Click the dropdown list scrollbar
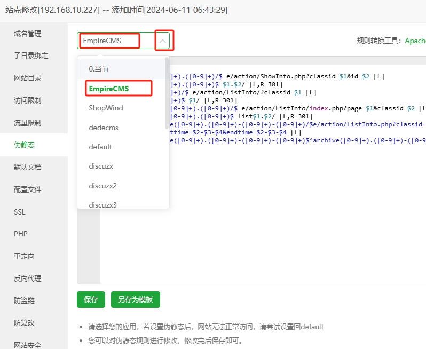 click(167, 93)
